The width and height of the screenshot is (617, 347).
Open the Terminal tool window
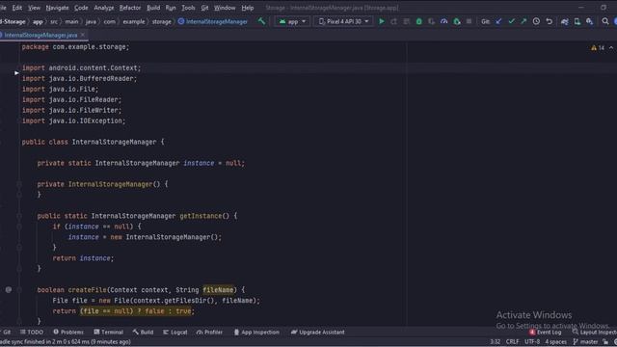click(x=109, y=332)
